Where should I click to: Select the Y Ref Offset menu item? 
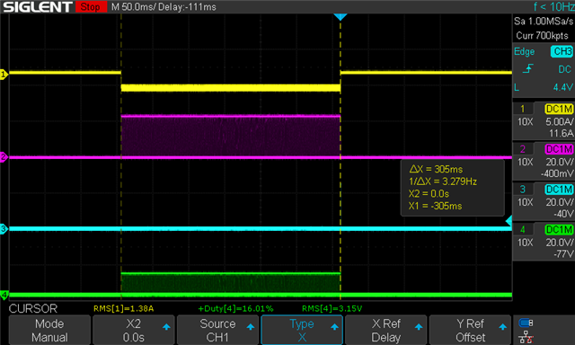(470, 331)
